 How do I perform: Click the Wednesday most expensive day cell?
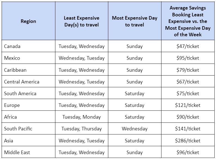[134, 129]
